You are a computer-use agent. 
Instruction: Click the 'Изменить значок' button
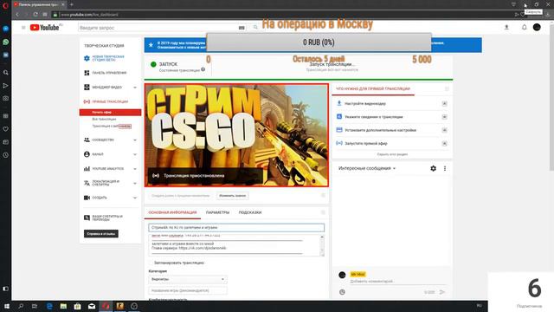pos(233,196)
